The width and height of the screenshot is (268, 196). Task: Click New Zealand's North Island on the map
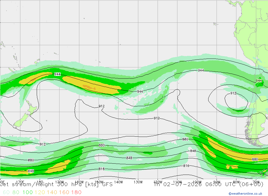pyautogui.click(x=31, y=108)
